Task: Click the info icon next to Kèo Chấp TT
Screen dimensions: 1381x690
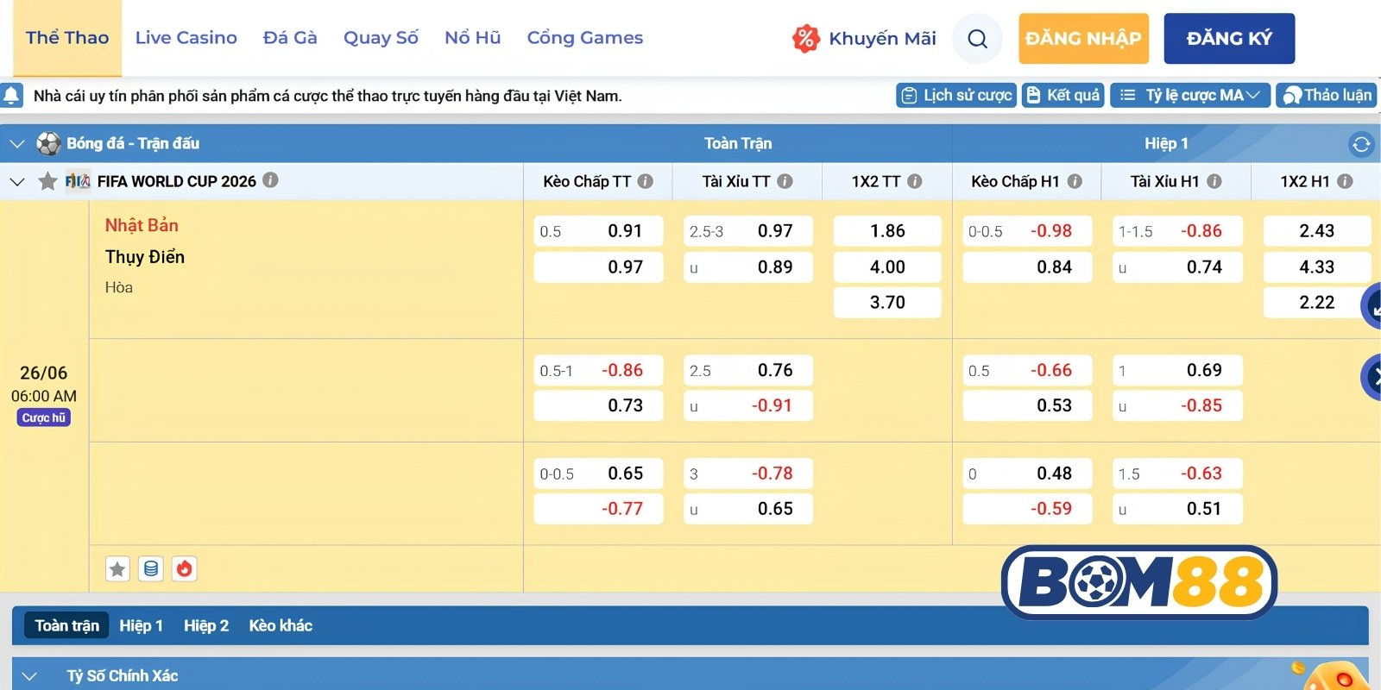Action: click(x=646, y=181)
